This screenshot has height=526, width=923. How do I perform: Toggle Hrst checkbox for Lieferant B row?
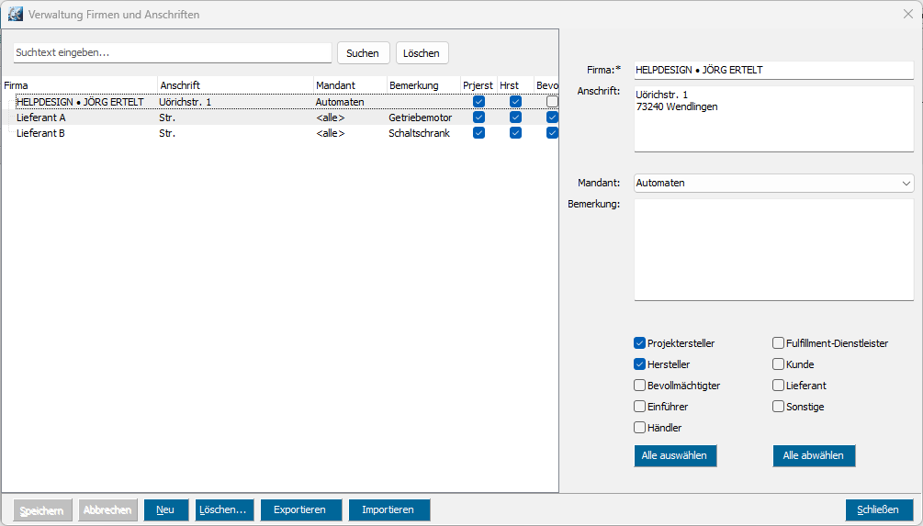point(515,133)
